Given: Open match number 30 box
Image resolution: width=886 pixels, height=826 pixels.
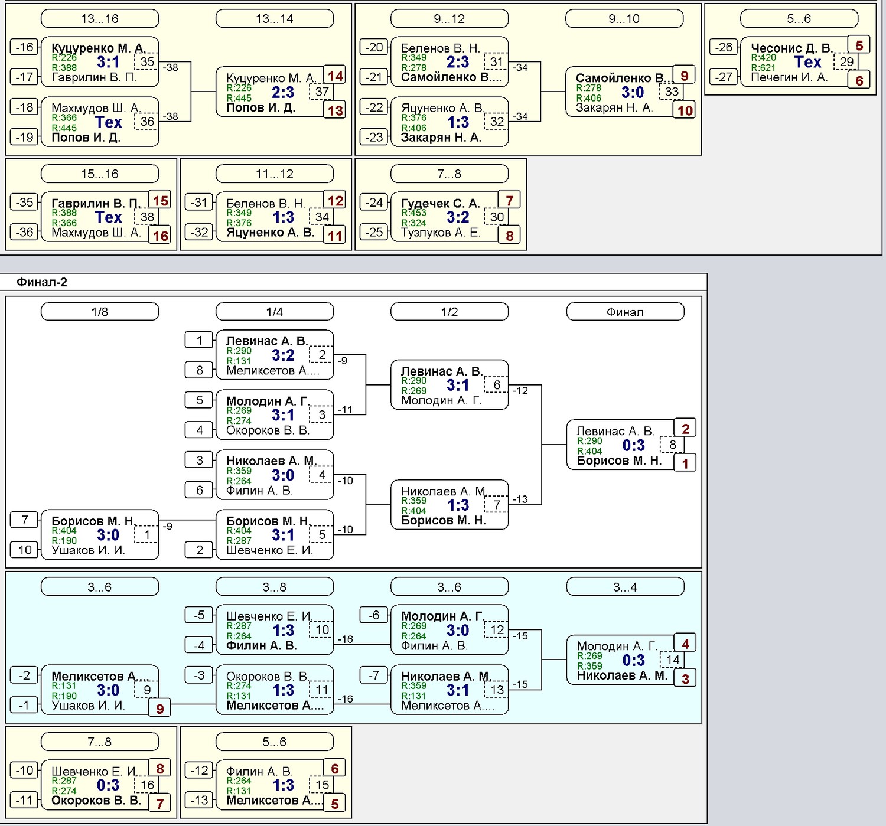Looking at the screenshot, I should tap(497, 217).
